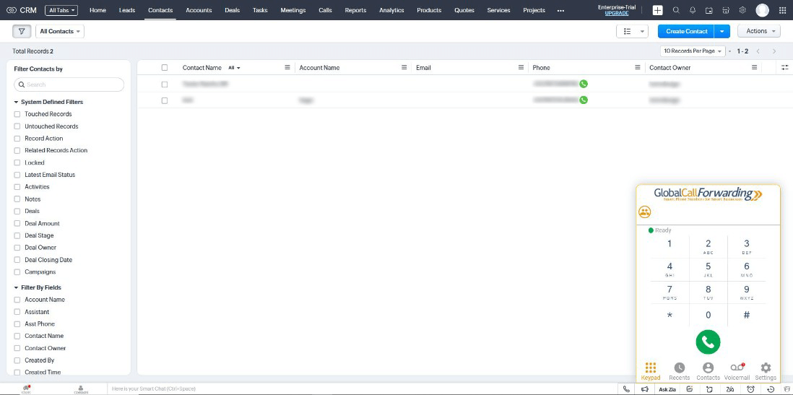Open alarm clock reminders icon
The width and height of the screenshot is (793, 395).
pos(750,389)
